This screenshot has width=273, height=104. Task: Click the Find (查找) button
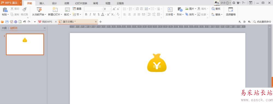point(216,9)
